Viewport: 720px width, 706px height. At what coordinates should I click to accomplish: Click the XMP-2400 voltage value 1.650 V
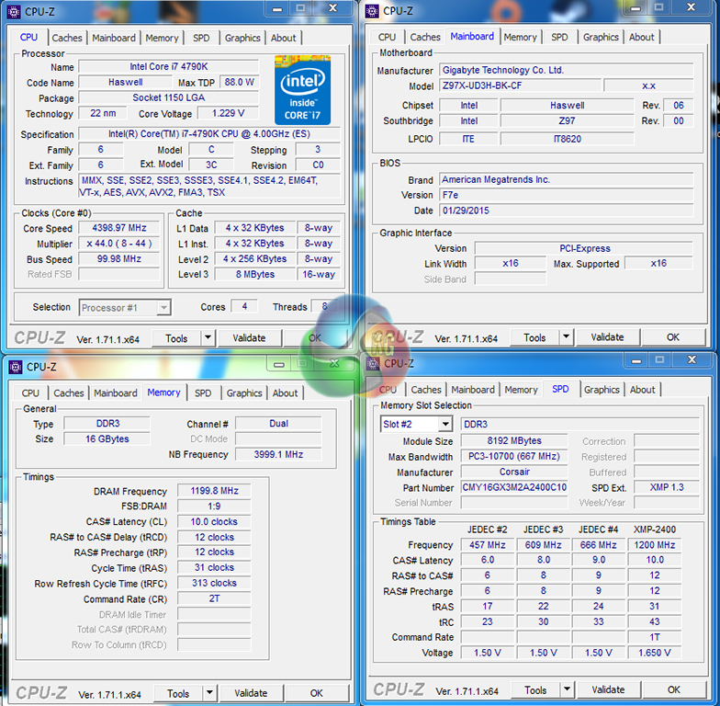pyautogui.click(x=654, y=653)
